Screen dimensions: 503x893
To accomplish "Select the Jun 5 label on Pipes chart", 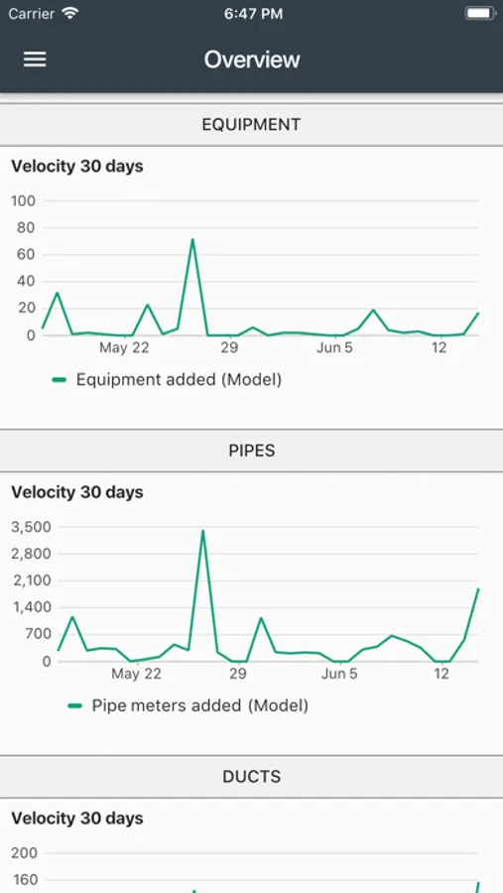I will [x=339, y=675].
